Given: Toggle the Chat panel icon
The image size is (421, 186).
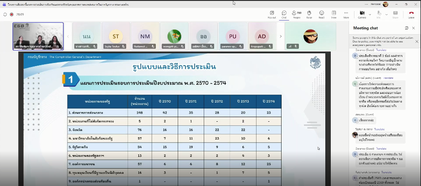Looking at the screenshot, I should [284, 14].
